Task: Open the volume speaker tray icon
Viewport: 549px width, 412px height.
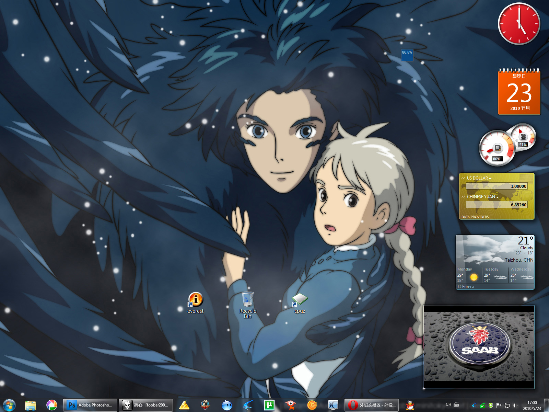Action: pos(515,405)
